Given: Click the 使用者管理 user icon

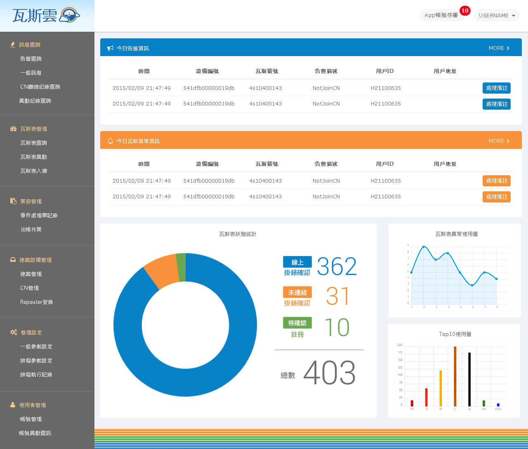Looking at the screenshot, I should [x=13, y=405].
